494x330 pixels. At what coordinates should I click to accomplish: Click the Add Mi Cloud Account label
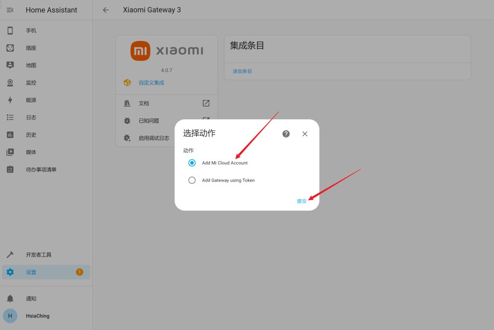pyautogui.click(x=225, y=163)
